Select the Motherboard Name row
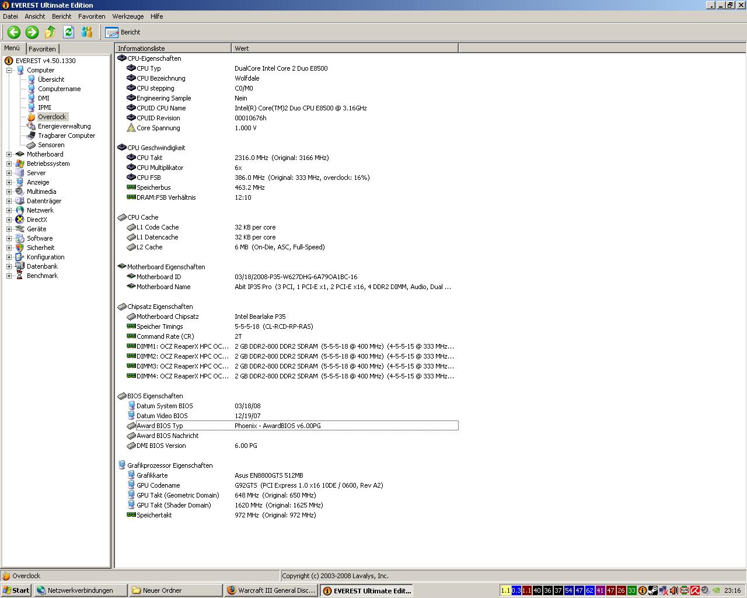The image size is (747, 598). 287,287
